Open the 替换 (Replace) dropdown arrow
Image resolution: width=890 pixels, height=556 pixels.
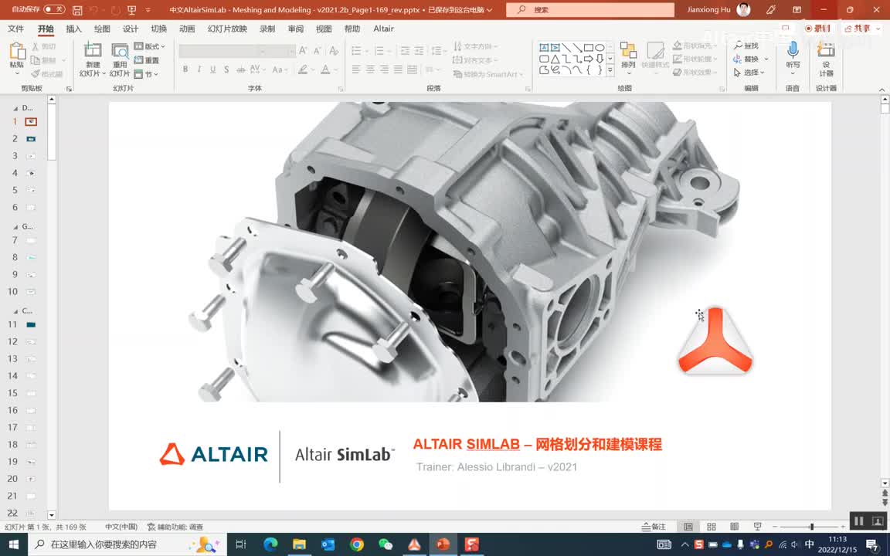[766, 59]
